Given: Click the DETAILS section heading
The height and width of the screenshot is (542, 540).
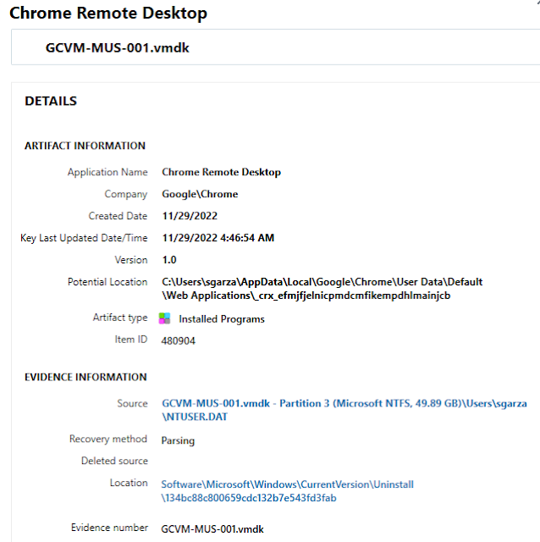Looking at the screenshot, I should 51,101.
